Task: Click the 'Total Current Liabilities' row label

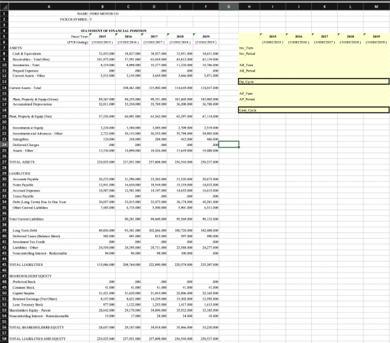Action: coord(26,219)
